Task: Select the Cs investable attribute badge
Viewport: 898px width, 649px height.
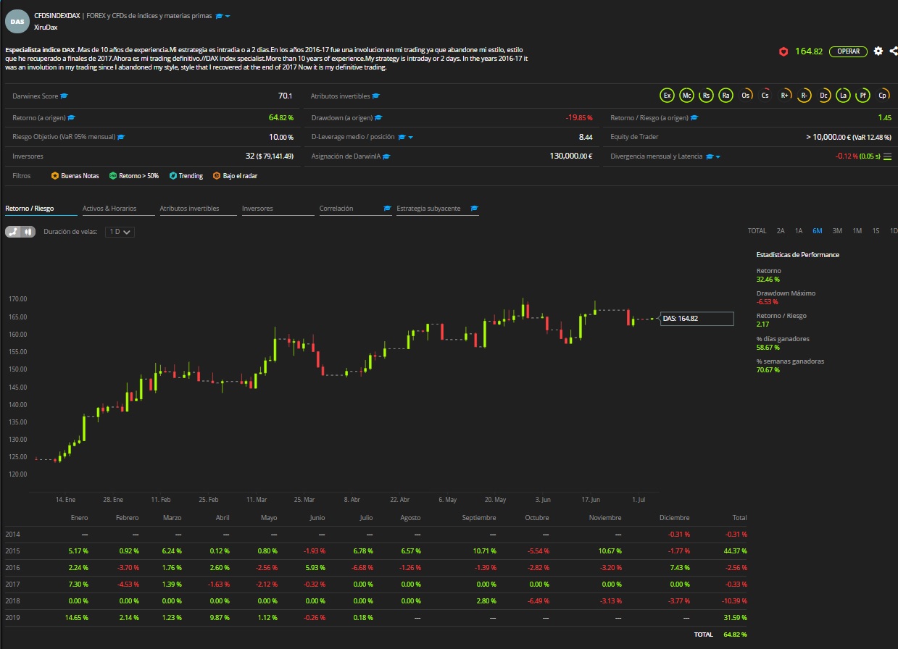Action: (x=765, y=96)
